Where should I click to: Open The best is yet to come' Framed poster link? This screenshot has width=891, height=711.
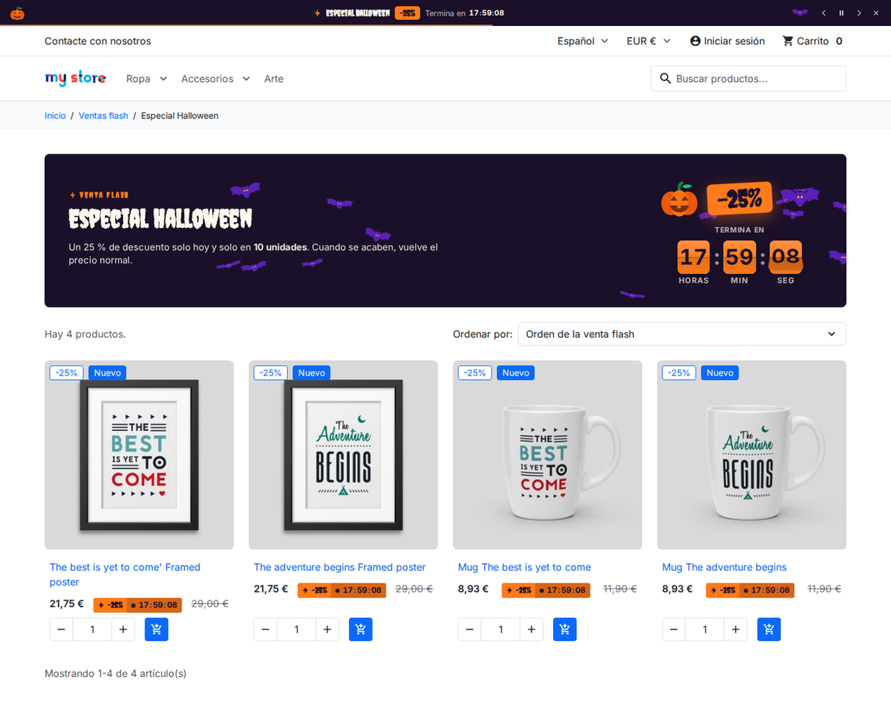[125, 574]
